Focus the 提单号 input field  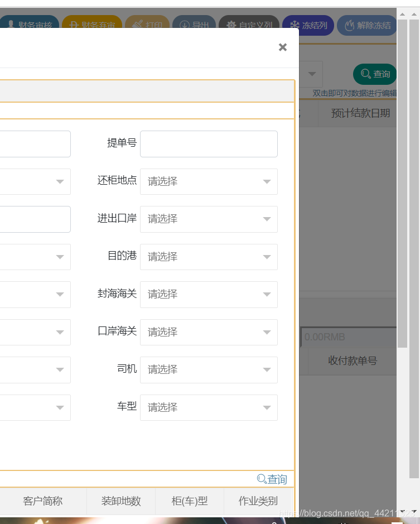(x=209, y=144)
